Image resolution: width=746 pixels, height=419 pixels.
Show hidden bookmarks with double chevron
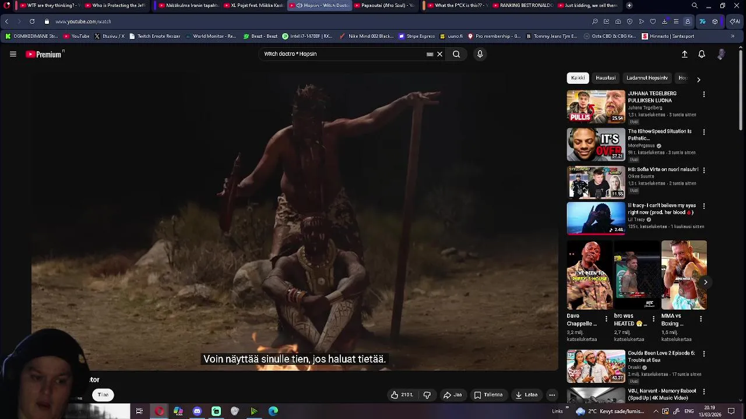pos(733,36)
